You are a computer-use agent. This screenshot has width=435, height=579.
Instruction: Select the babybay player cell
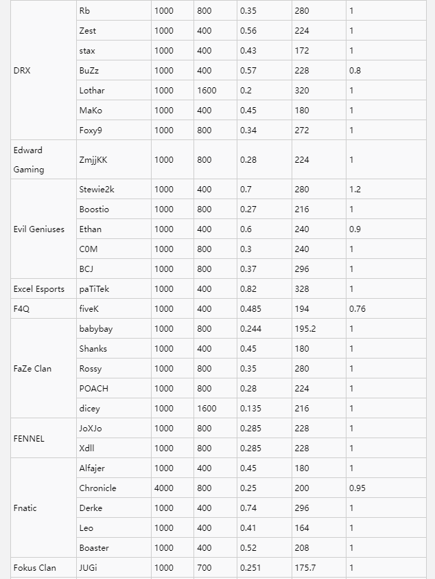click(x=96, y=328)
